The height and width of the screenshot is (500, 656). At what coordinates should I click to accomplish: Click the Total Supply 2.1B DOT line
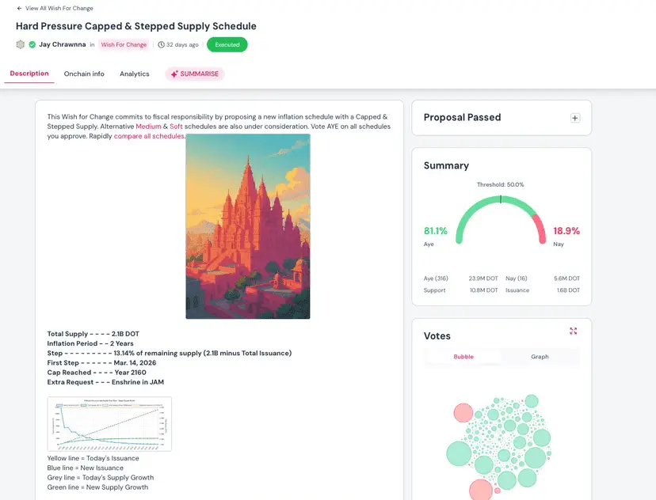[x=93, y=334]
